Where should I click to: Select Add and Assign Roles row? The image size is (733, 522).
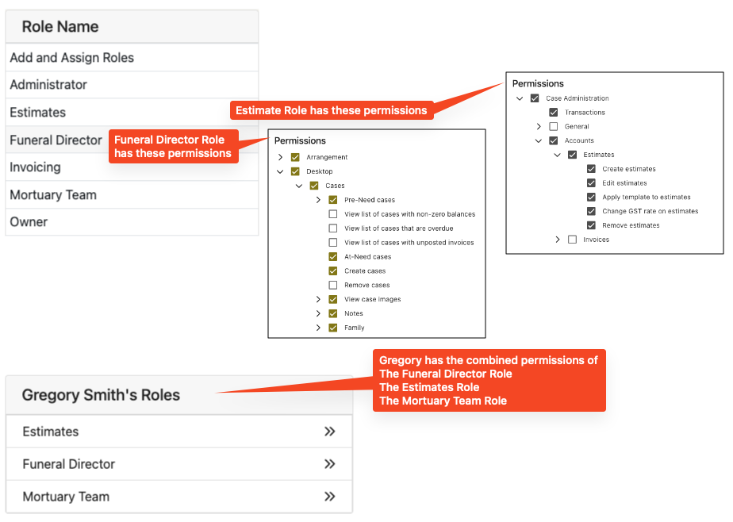132,57
